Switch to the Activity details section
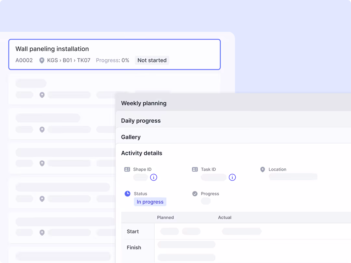Screen dimensions: 351x263 (x=141, y=153)
